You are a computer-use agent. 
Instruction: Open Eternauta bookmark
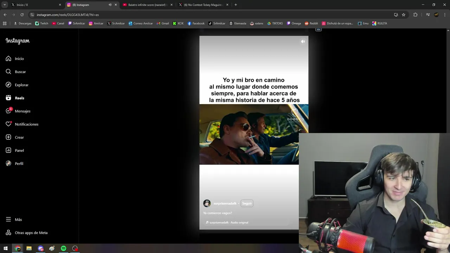click(238, 24)
